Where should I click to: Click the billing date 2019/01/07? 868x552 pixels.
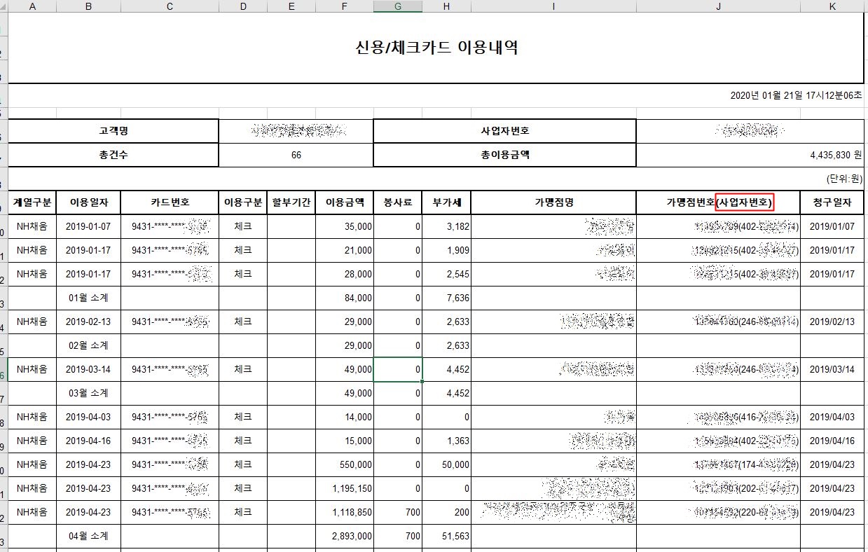[x=832, y=227]
